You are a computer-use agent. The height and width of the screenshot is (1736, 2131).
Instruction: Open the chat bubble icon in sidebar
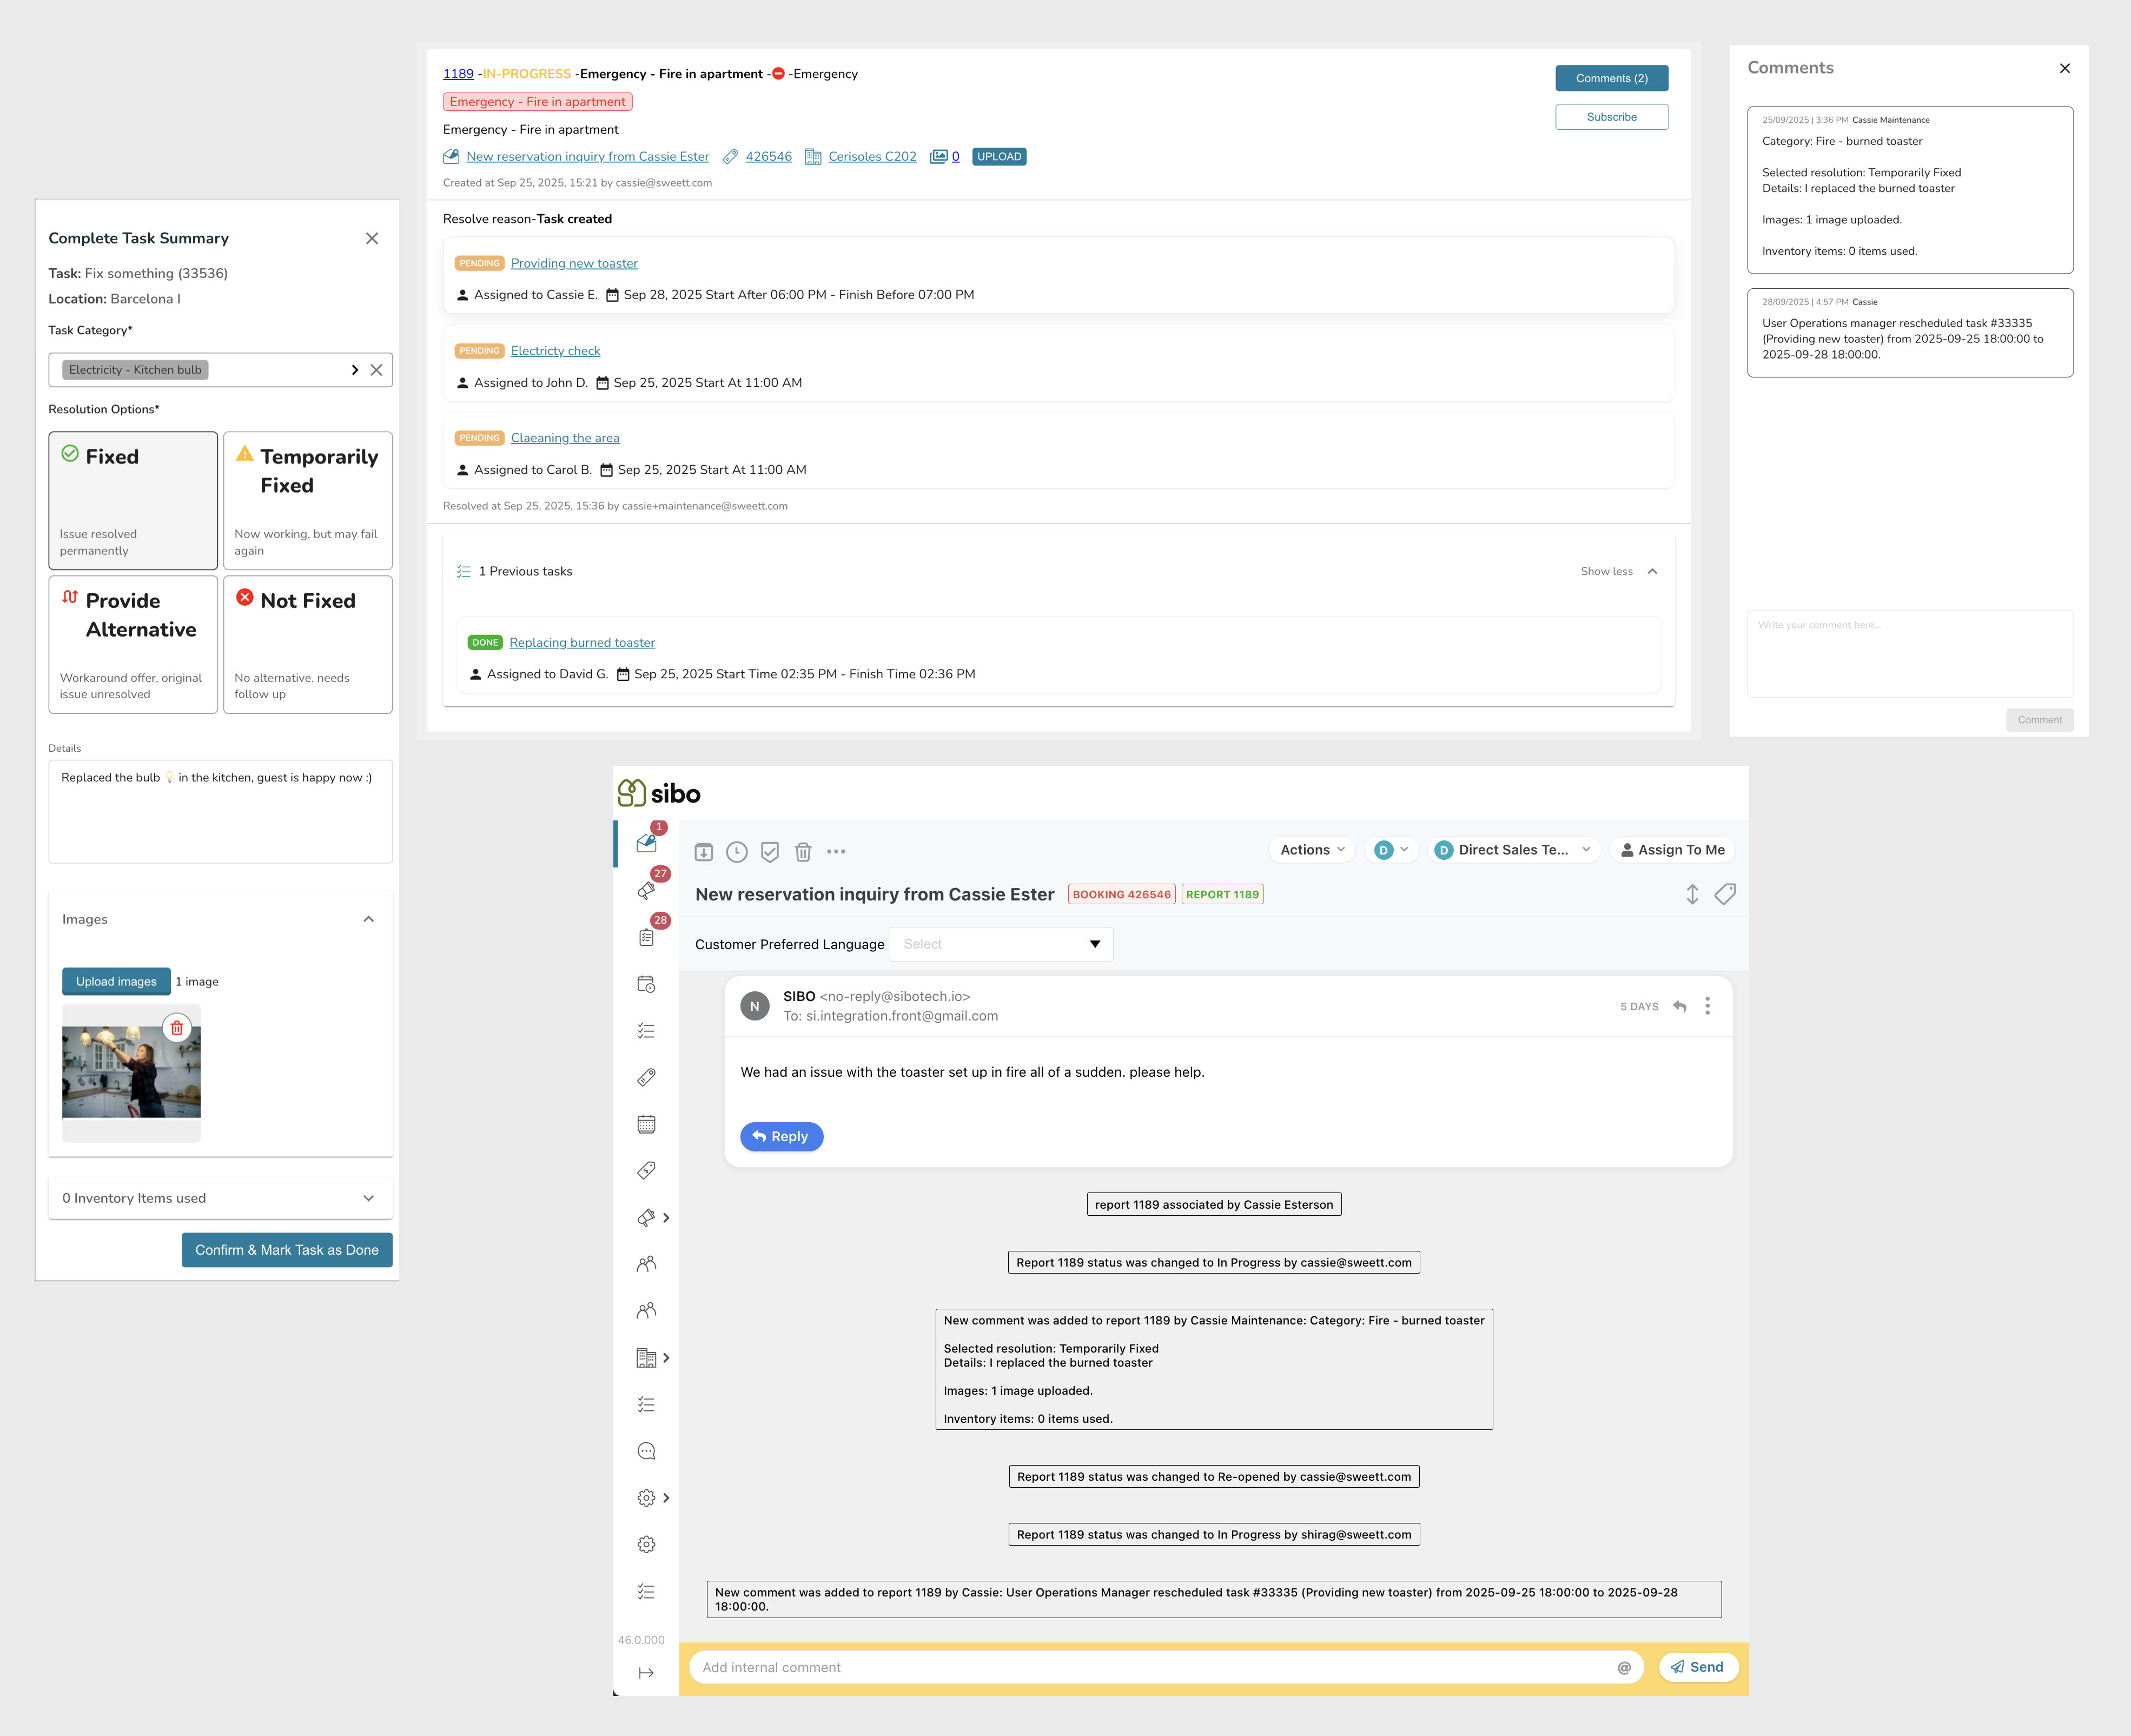tap(646, 1450)
